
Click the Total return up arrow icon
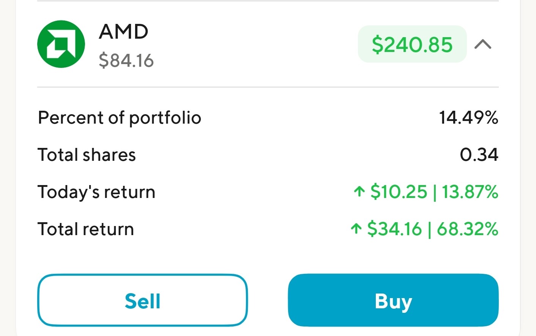[x=356, y=229]
